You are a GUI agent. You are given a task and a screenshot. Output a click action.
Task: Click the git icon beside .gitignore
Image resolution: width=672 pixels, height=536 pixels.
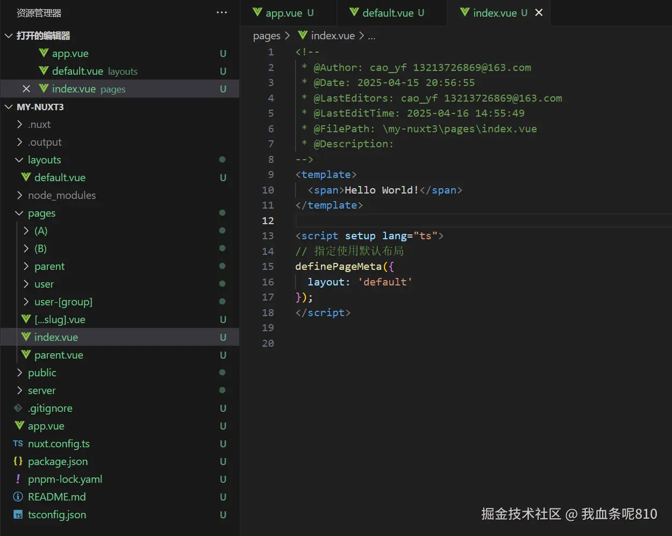pos(18,408)
